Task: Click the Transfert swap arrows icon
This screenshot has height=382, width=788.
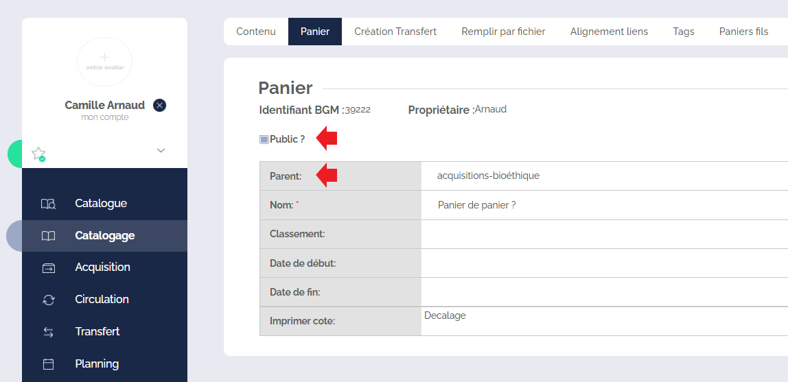Action: [48, 332]
